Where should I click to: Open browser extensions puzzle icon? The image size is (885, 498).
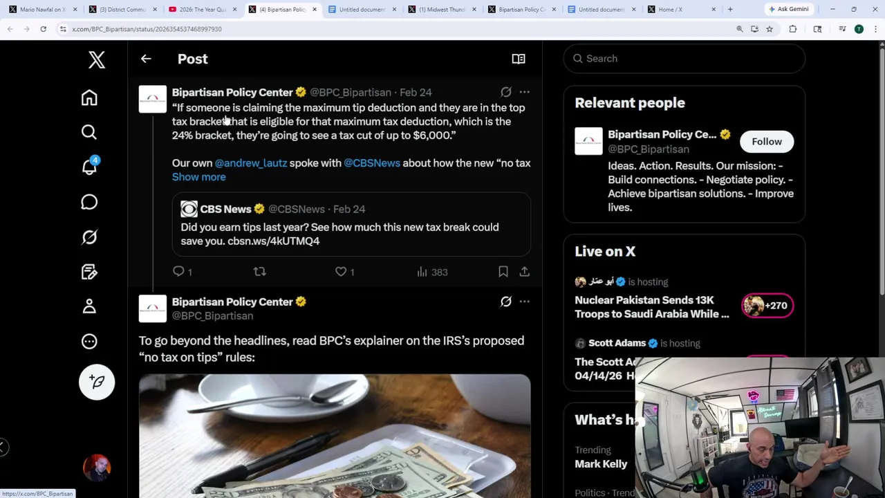click(793, 29)
